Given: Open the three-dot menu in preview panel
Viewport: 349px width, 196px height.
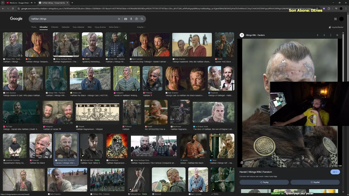Looking at the screenshot, I should click(x=331, y=35).
